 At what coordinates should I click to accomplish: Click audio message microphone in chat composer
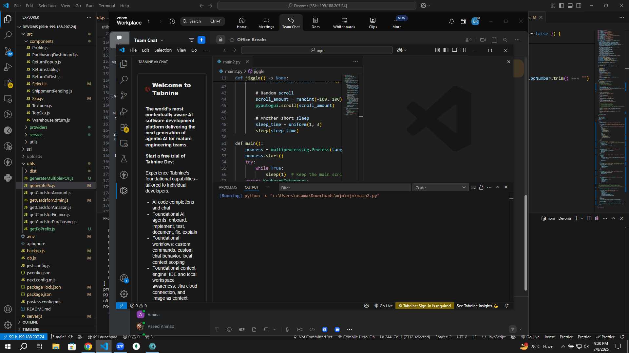tap(287, 329)
